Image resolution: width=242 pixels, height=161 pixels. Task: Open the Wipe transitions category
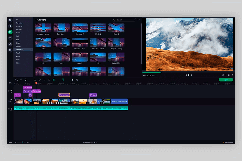(18, 59)
